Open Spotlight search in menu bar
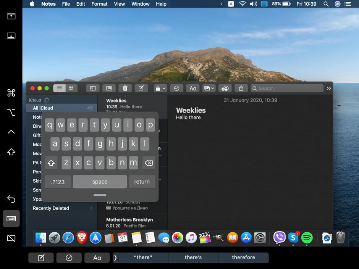The width and height of the screenshot is (359, 269). pos(326,4)
